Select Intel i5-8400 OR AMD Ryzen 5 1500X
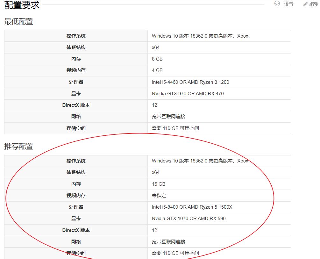The height and width of the screenshot is (259, 320). coord(192,207)
